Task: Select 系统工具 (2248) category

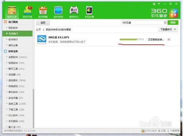Action: click(17, 104)
